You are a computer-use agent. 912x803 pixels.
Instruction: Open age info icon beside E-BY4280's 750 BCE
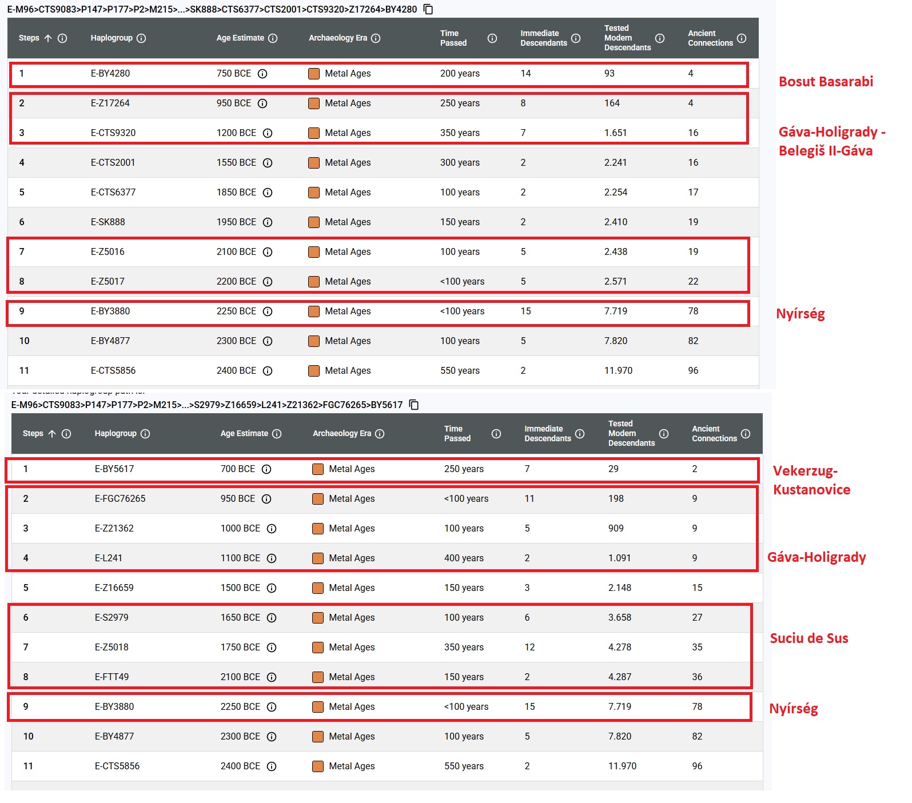point(262,74)
